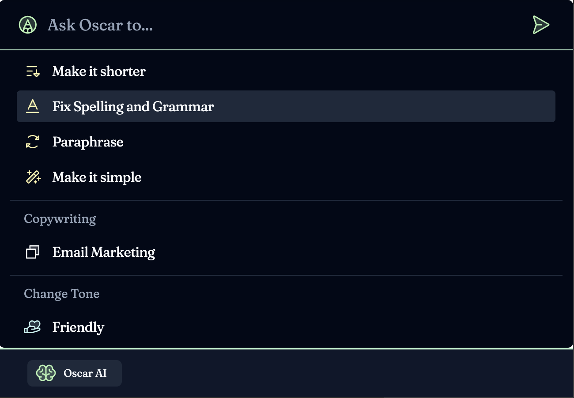The width and height of the screenshot is (574, 398).
Task: Click the Copywriting section heading
Action: coord(60,219)
